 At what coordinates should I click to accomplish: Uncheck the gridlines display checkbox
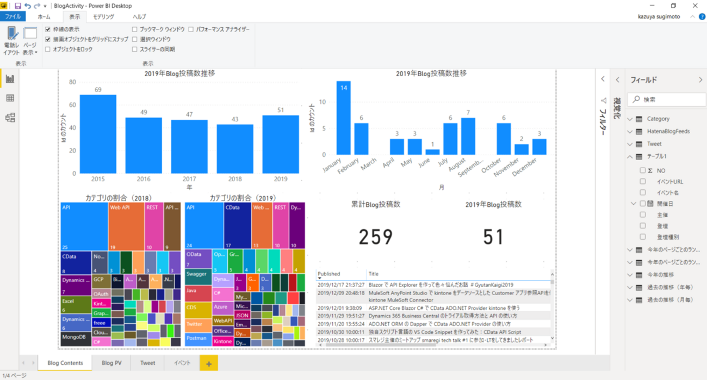pos(48,29)
